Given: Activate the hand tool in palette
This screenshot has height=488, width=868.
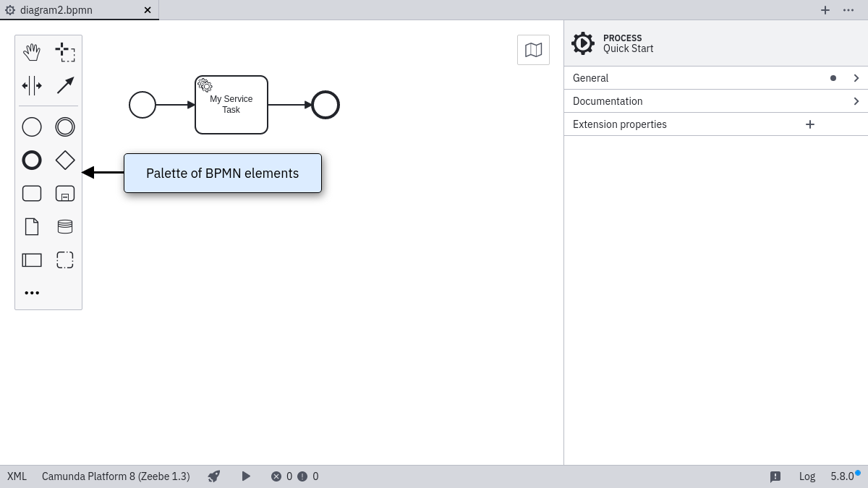Looking at the screenshot, I should [32, 52].
